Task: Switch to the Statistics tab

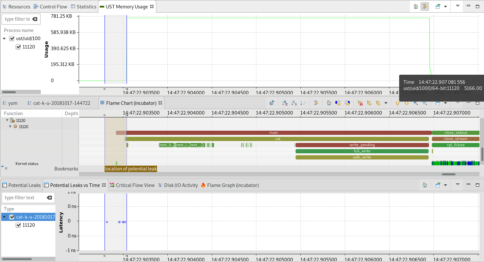Action: 84,6
